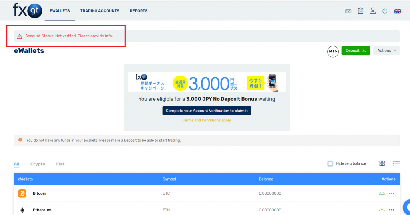The height and width of the screenshot is (215, 410).
Task: Click the eWallets page heading
Action: tap(29, 51)
